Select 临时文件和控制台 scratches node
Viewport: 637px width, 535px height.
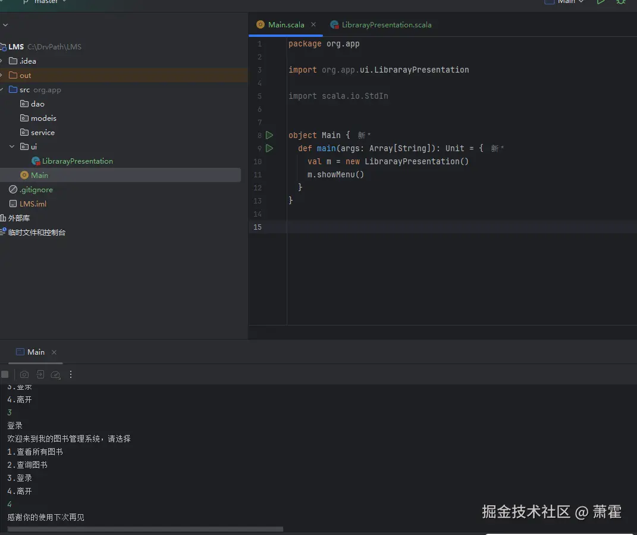(x=36, y=233)
